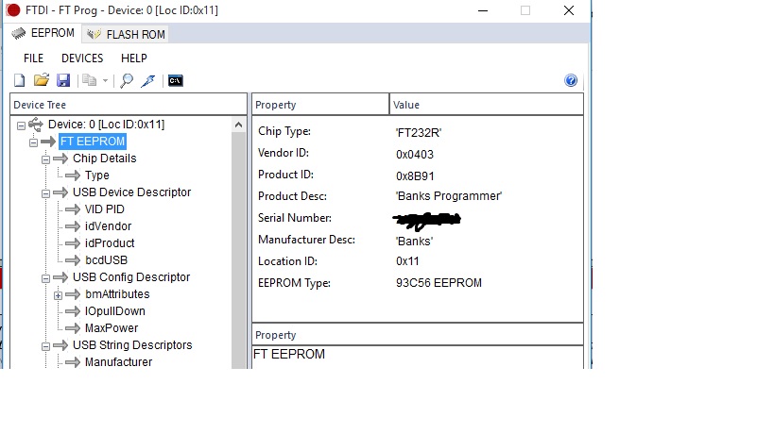Select the bmAttributes tree item
The height and width of the screenshot is (434, 774).
[x=117, y=294]
